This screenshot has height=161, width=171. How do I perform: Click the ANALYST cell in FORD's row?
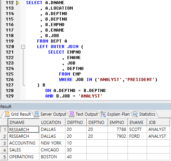[158, 136]
